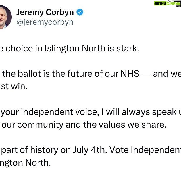Click the word 'stark.' in the tweet
This screenshot has width=181, height=181.
coord(128,49)
